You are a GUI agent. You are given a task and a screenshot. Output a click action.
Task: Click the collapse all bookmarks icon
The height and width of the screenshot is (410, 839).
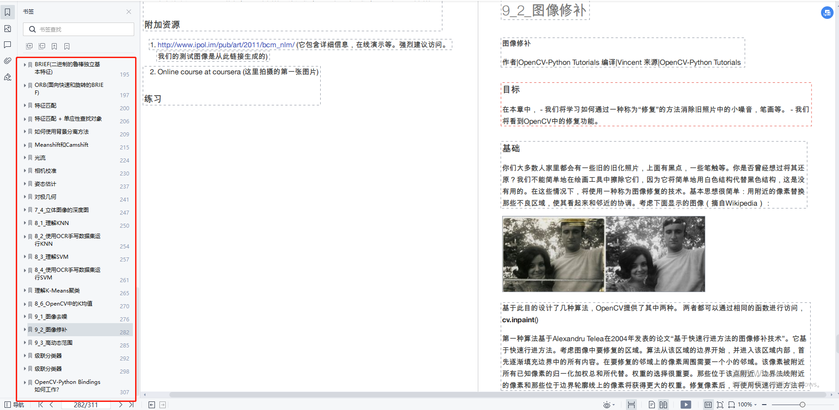[42, 46]
